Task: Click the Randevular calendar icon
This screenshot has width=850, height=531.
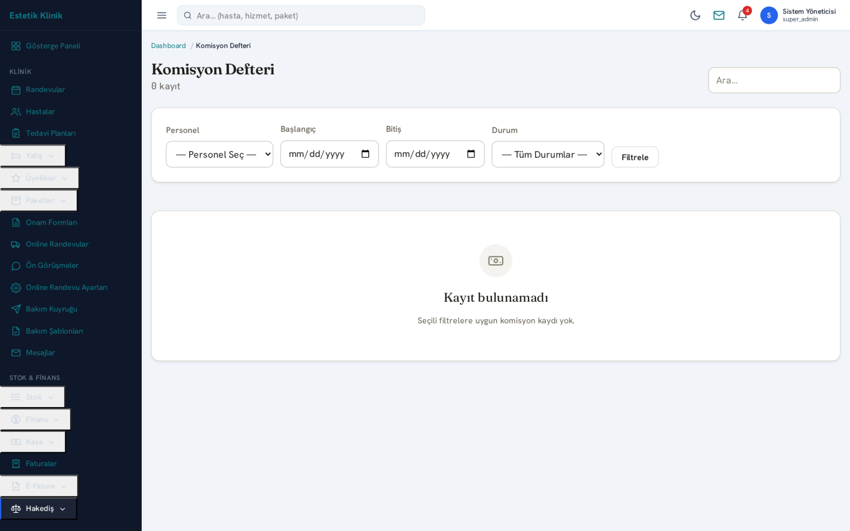Action: (x=16, y=90)
